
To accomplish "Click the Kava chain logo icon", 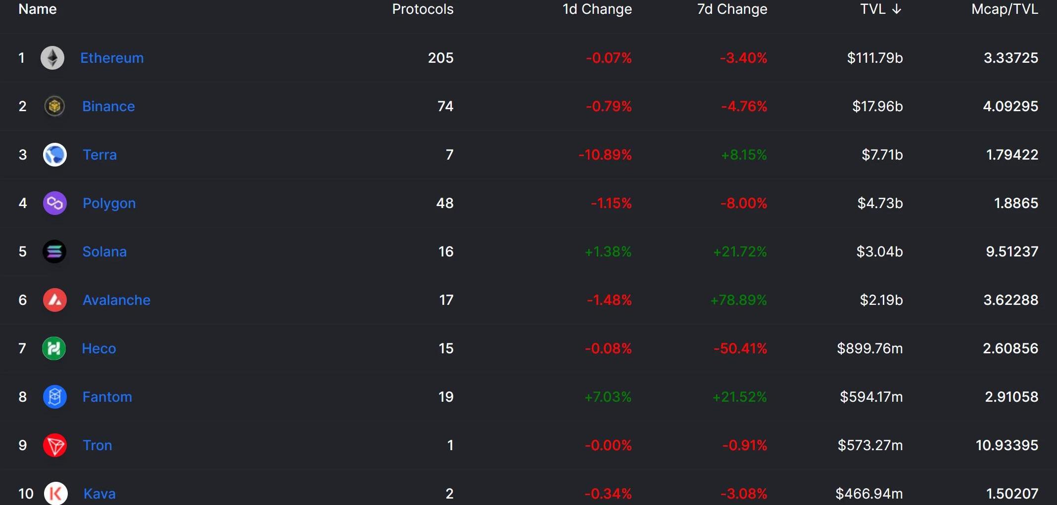I will [x=56, y=493].
